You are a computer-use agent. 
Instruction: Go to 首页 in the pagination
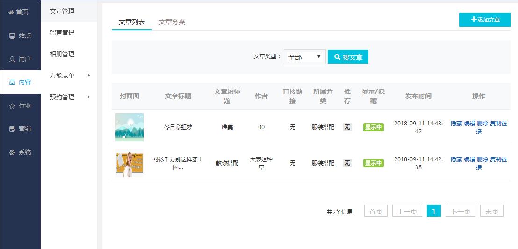click(x=375, y=211)
